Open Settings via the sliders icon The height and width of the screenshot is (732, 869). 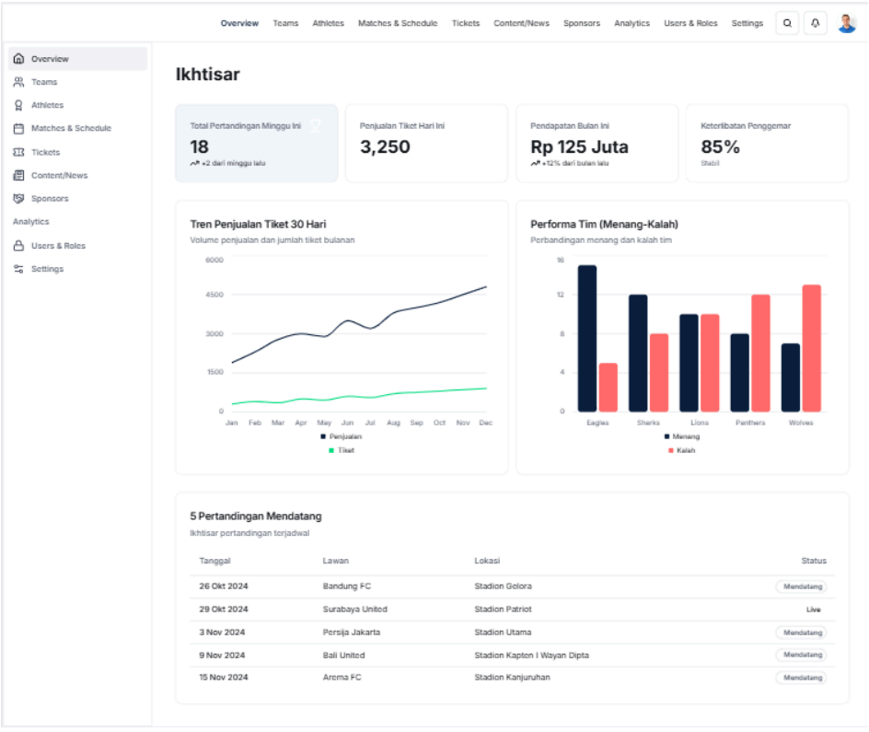(18, 269)
